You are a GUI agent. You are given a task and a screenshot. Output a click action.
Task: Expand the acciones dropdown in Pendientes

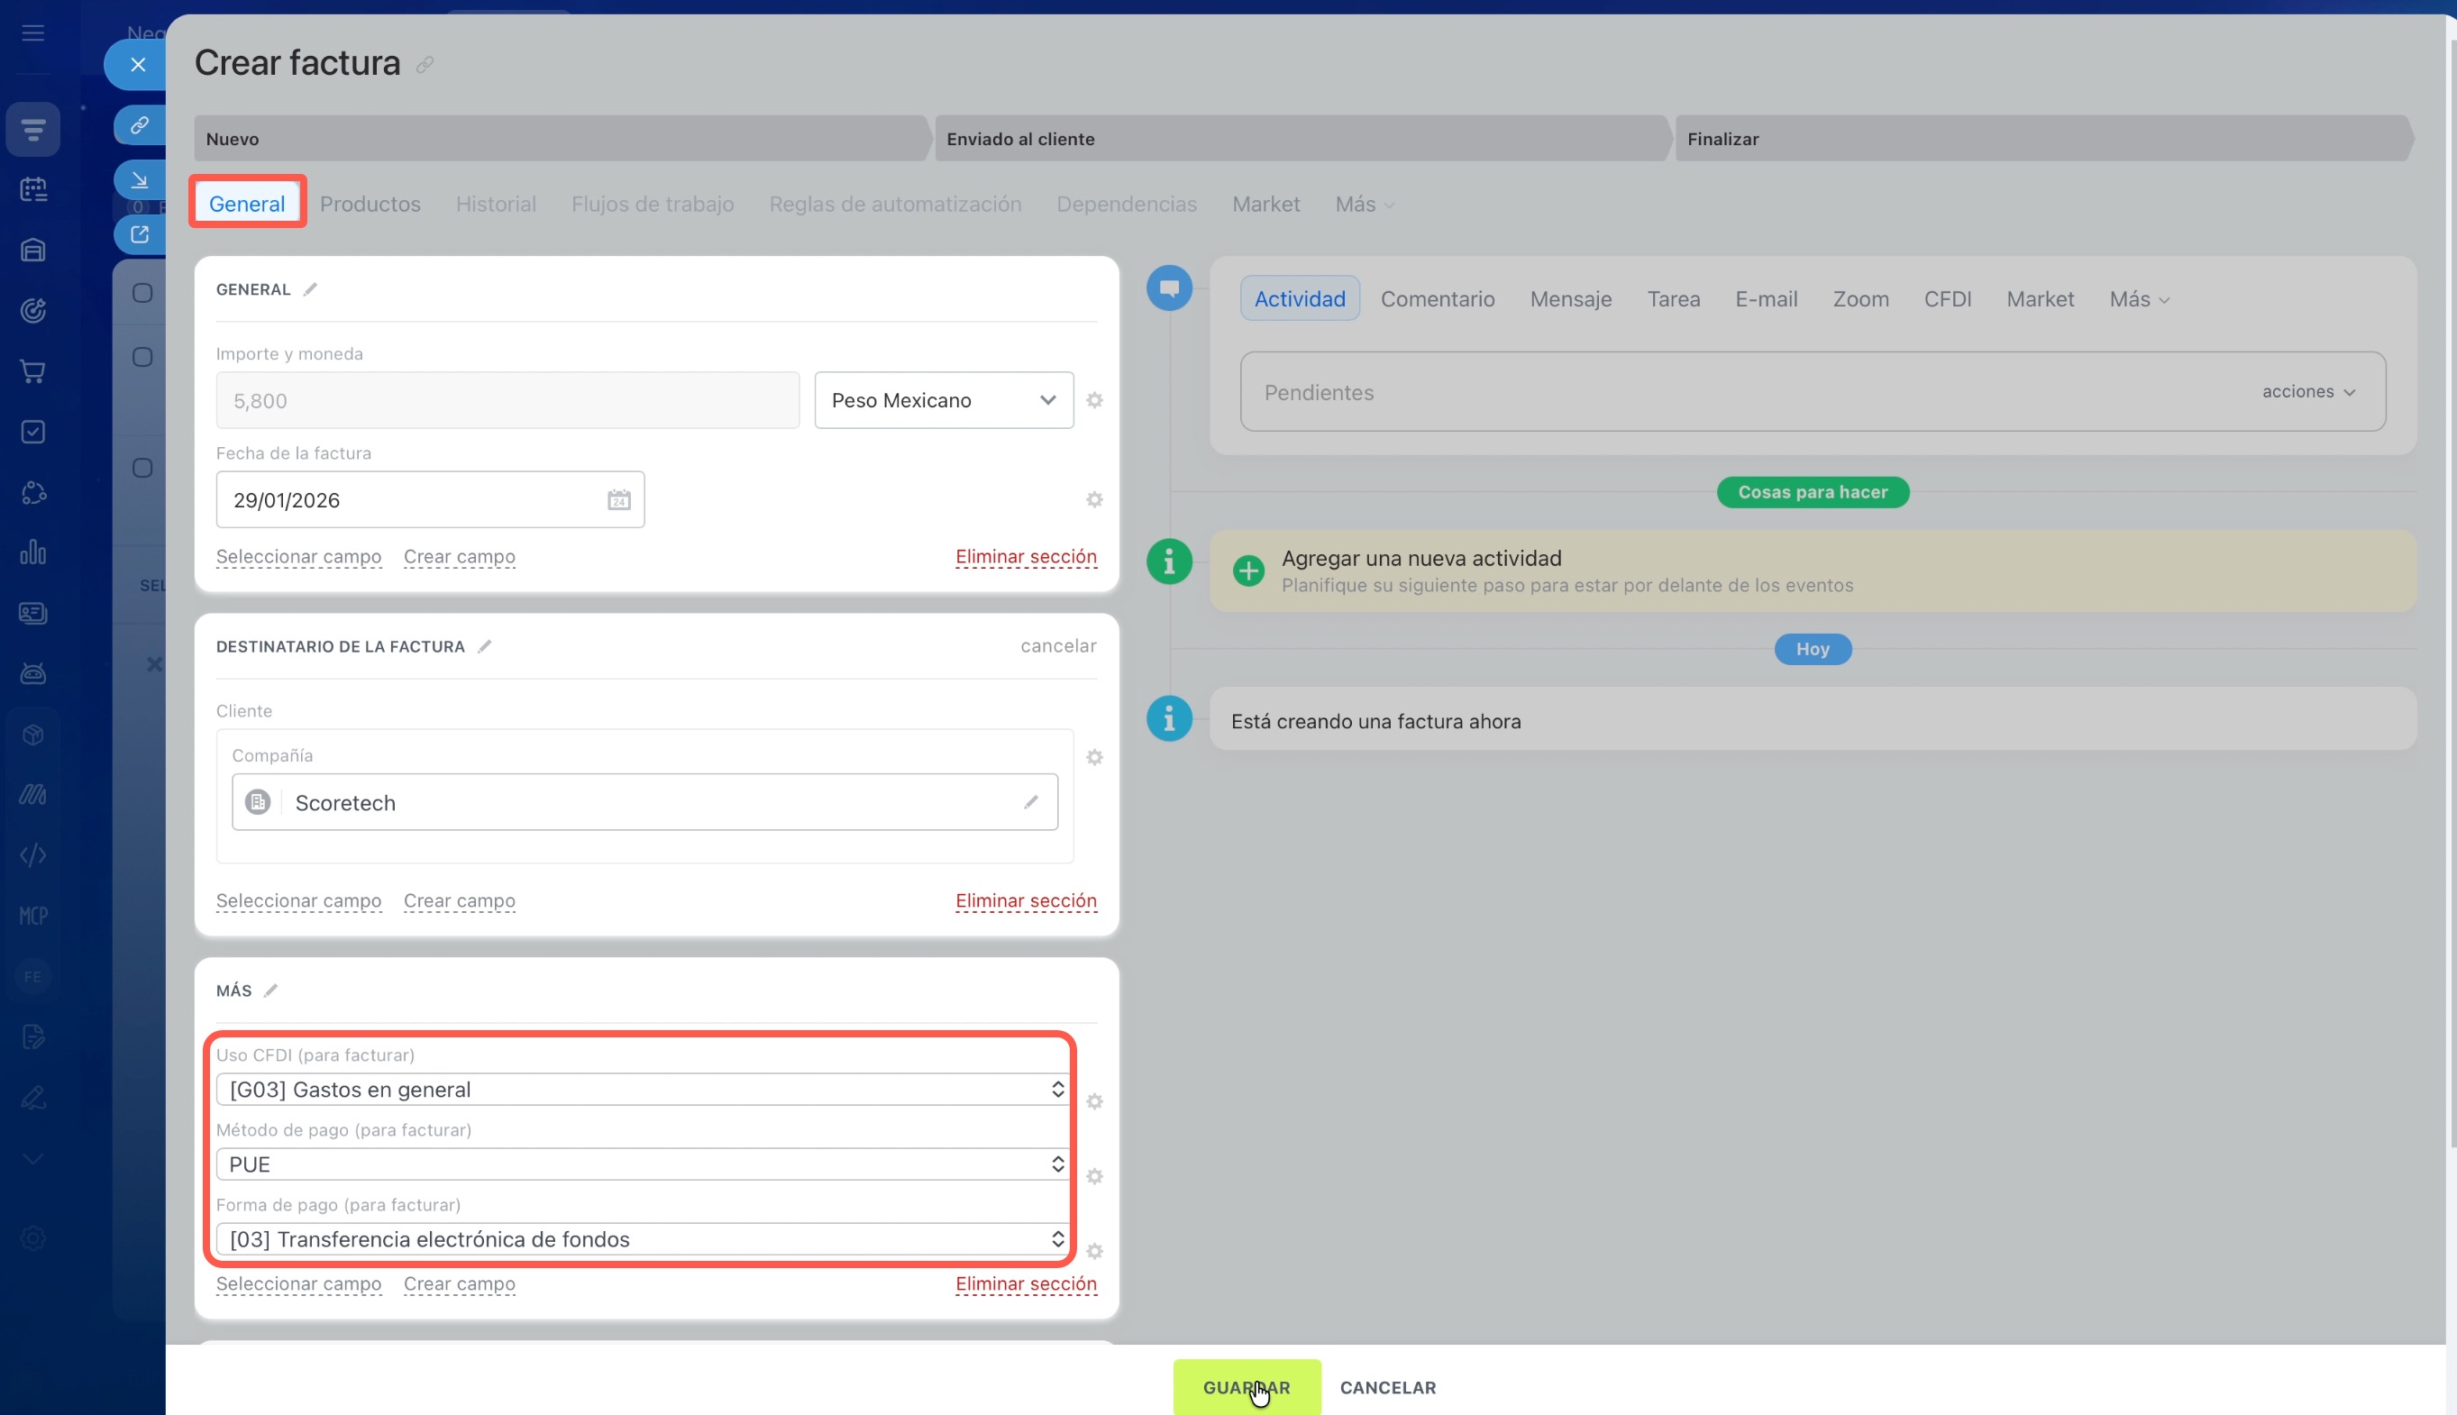2308,392
